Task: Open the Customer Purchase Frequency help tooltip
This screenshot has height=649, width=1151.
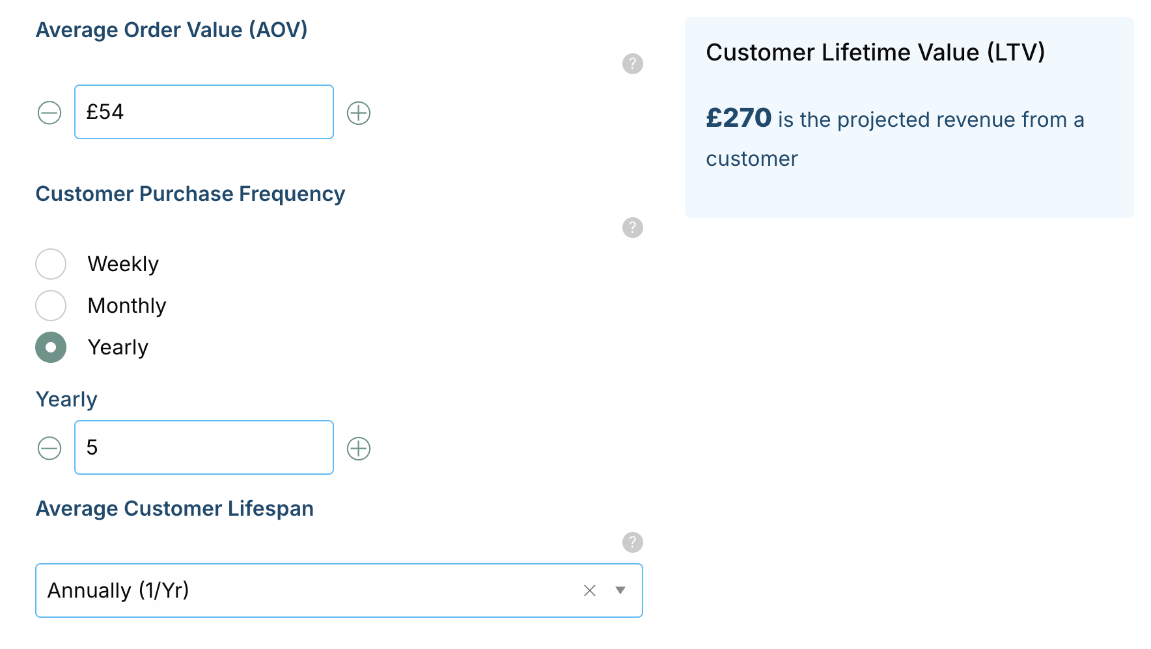Action: 632,228
